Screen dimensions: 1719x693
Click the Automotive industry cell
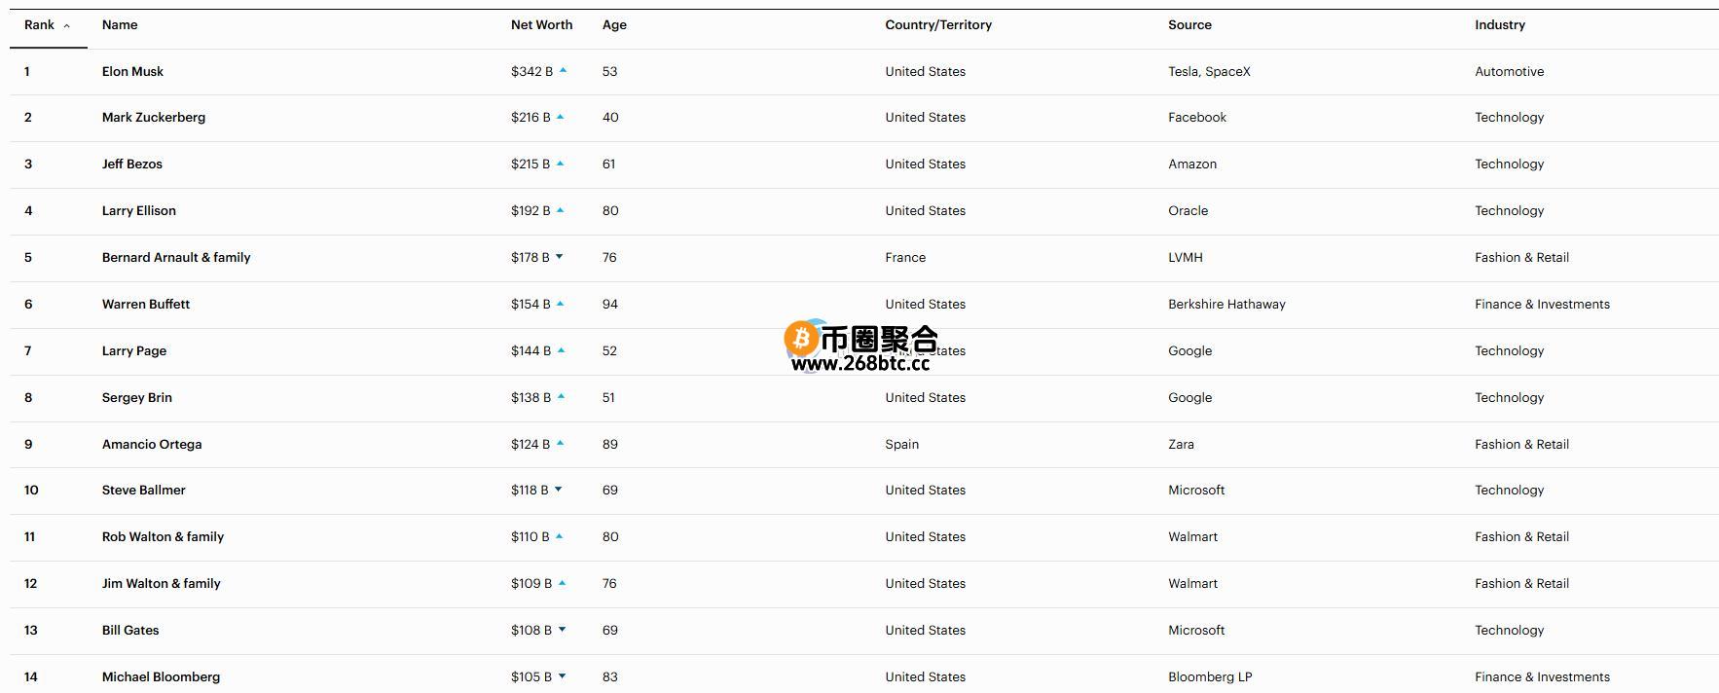click(1509, 71)
